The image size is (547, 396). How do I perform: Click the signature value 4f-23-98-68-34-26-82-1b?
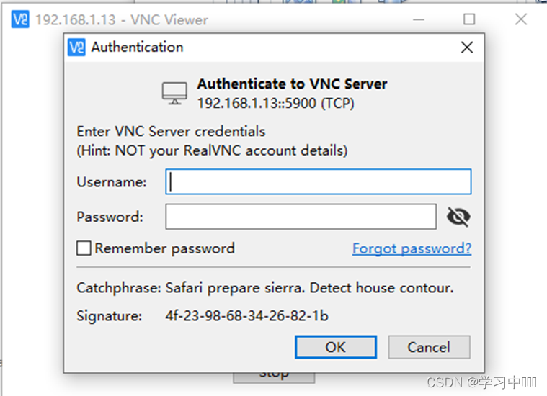pos(247,316)
